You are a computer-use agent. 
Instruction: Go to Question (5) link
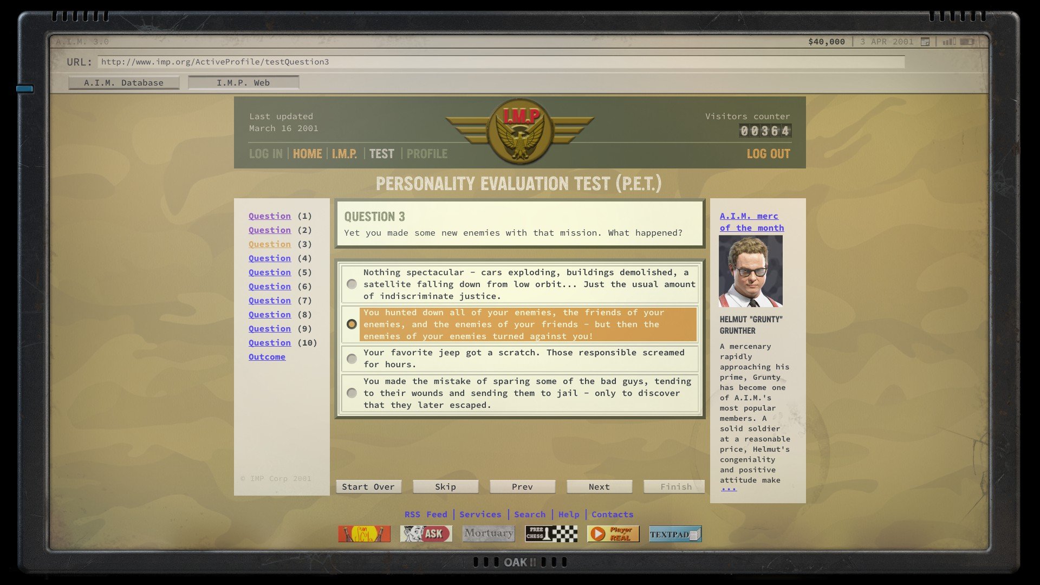270,272
